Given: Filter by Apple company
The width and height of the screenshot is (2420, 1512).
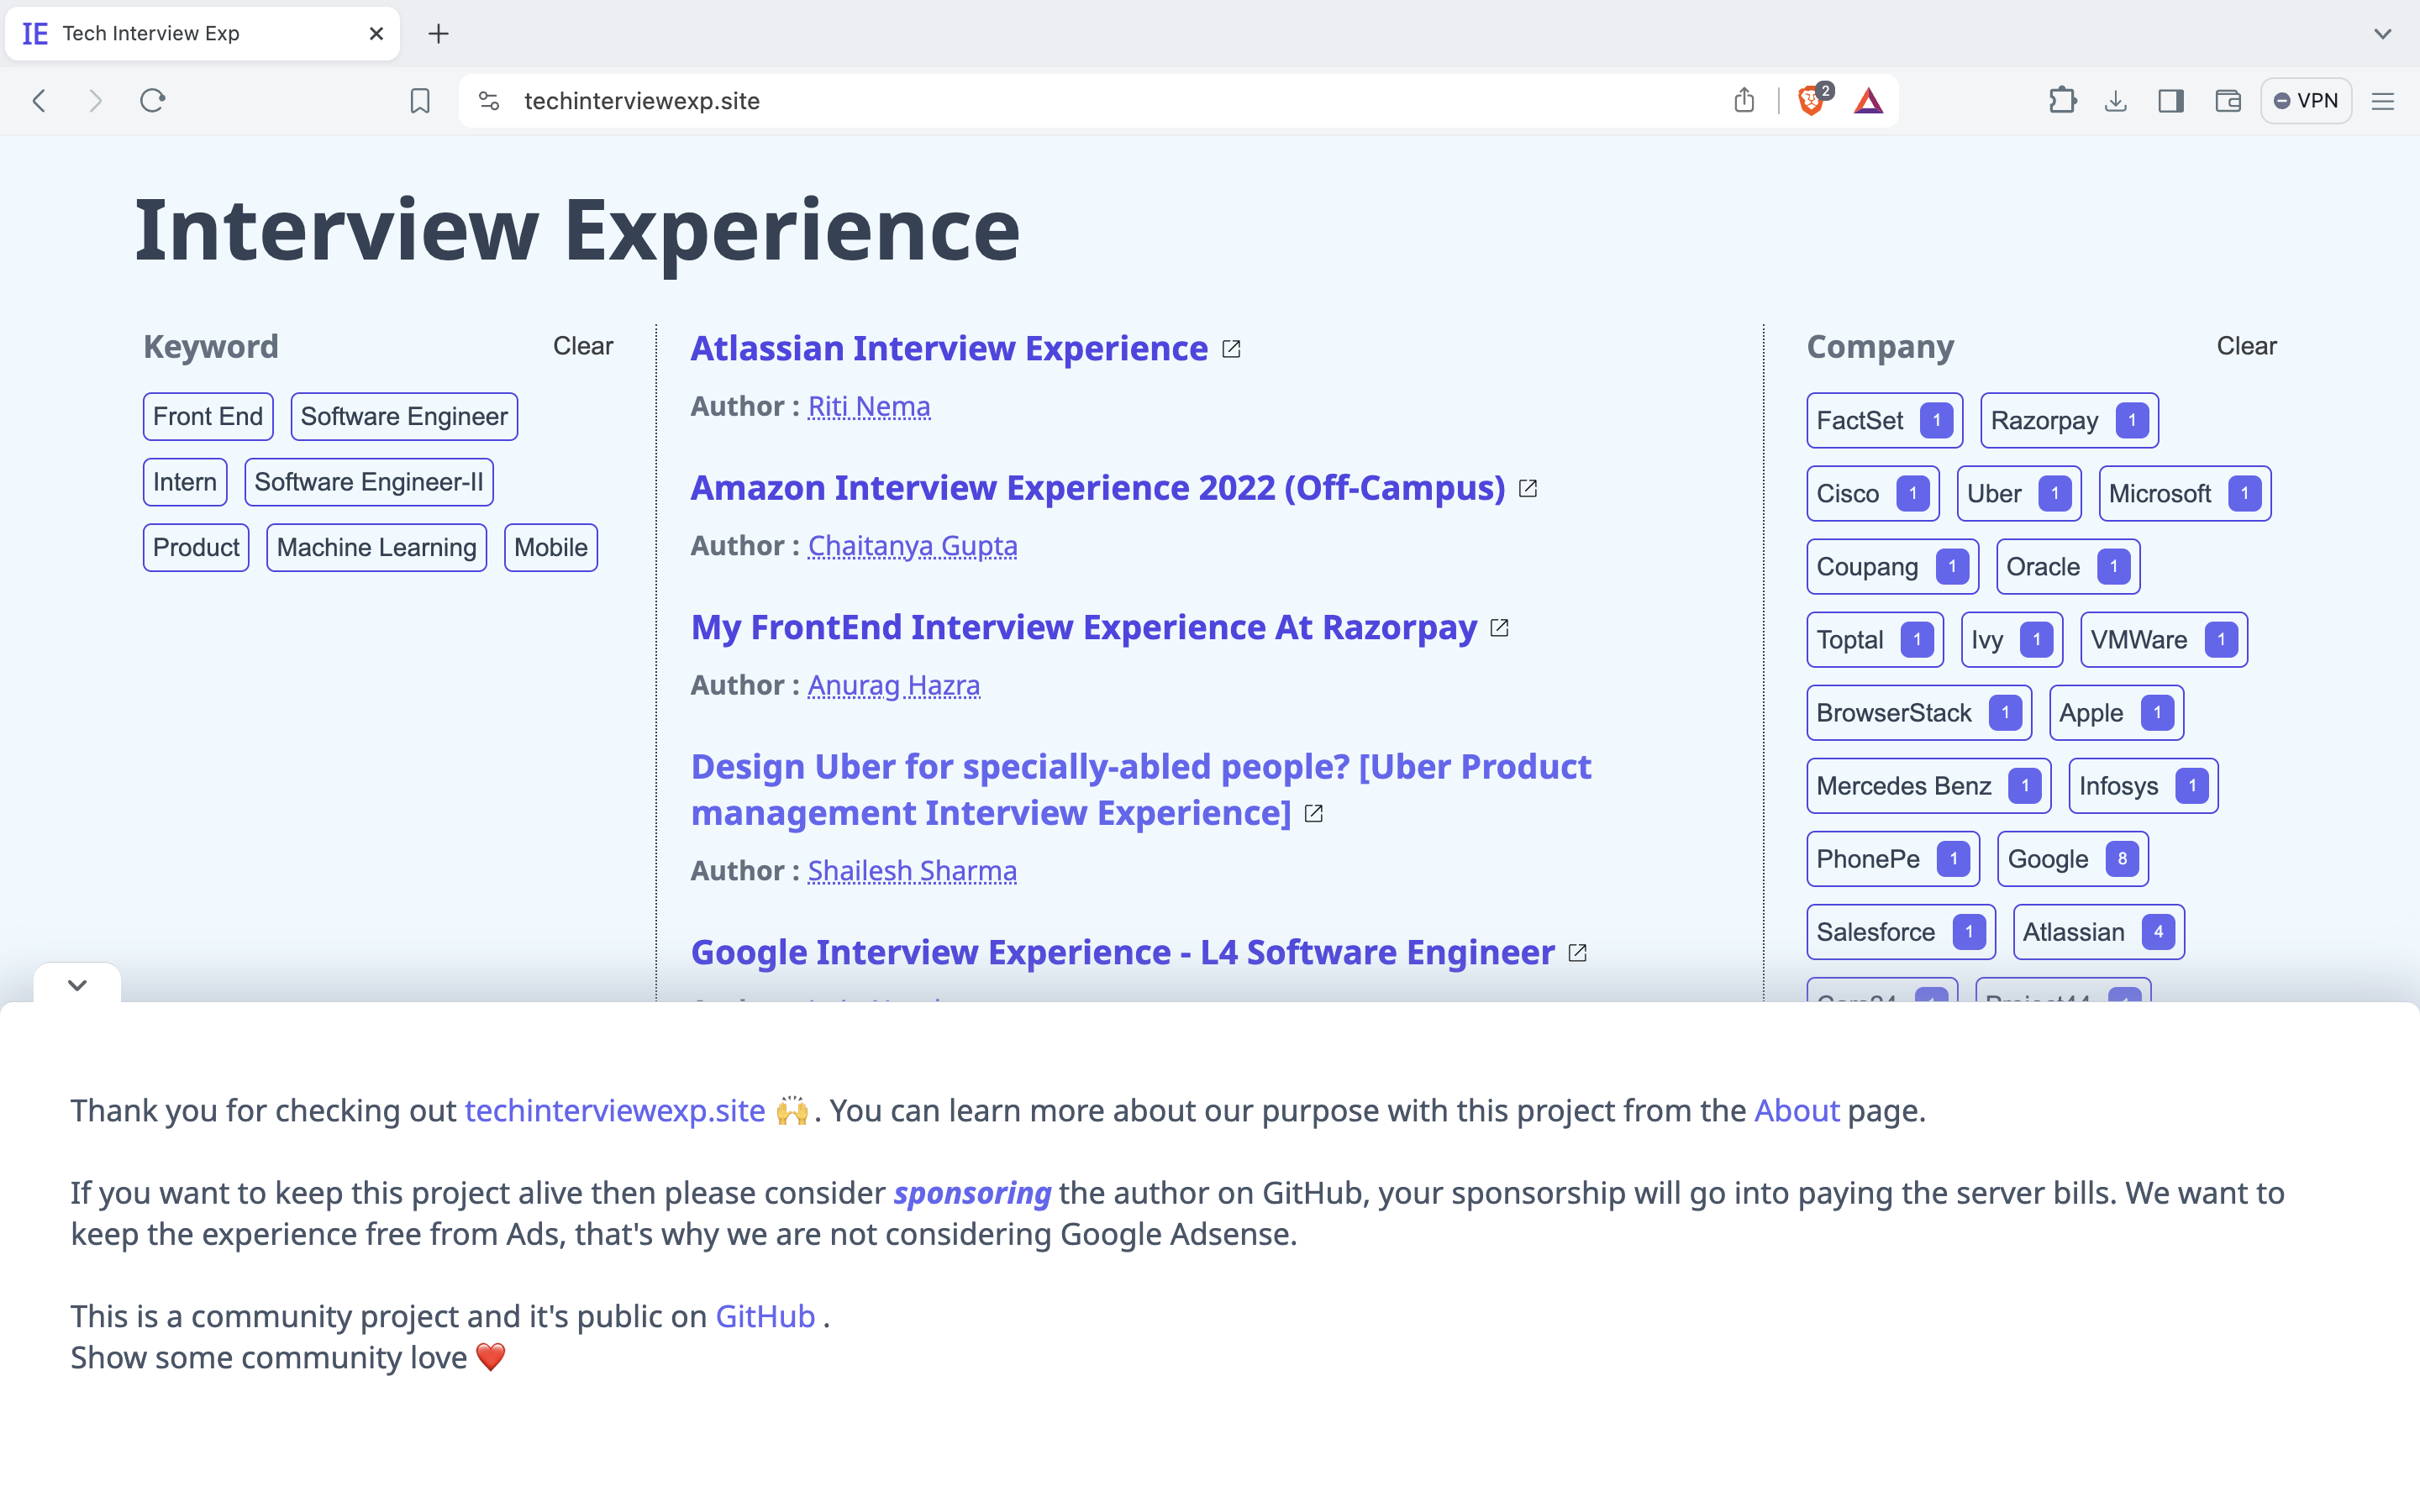Looking at the screenshot, I should coord(2116,713).
